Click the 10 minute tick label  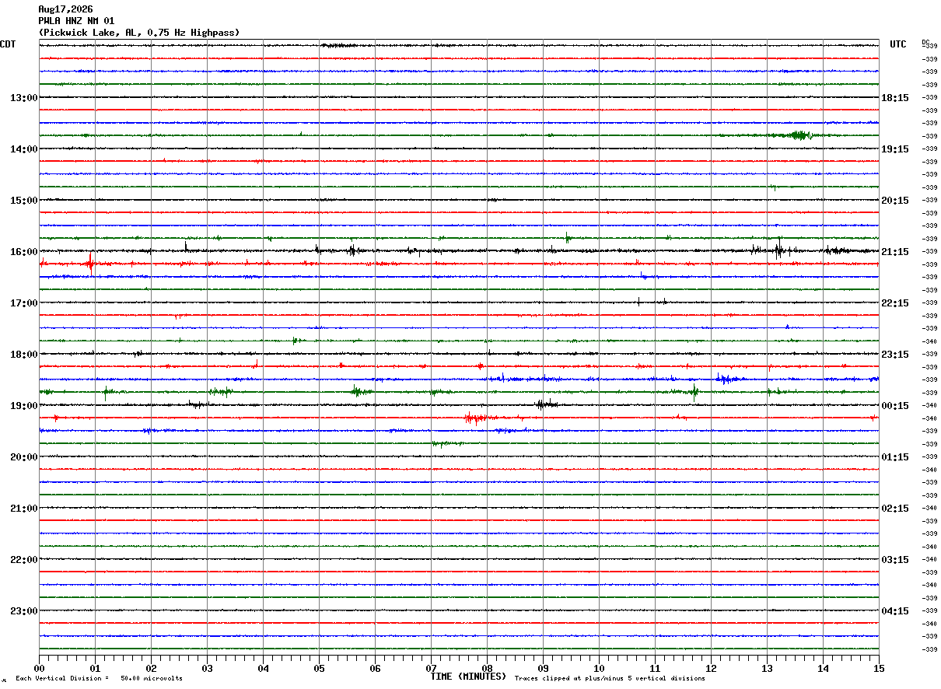599,668
